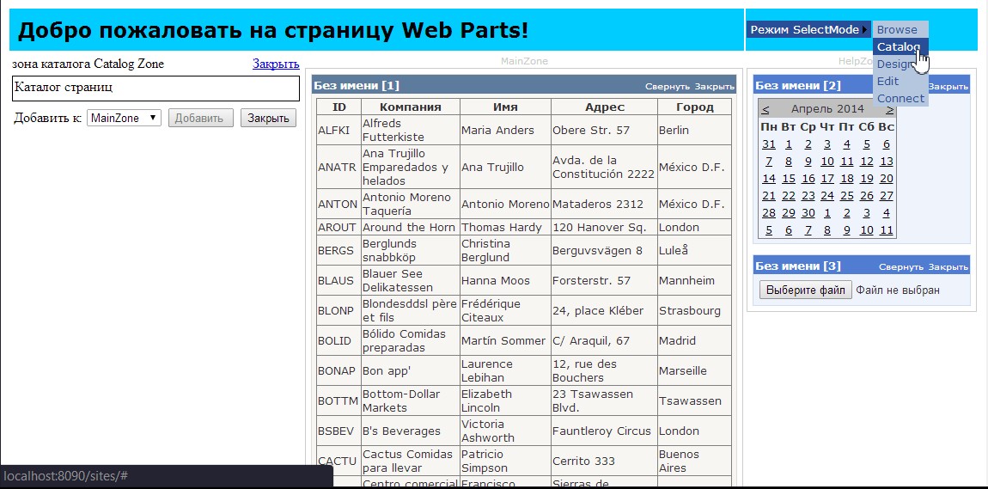The height and width of the screenshot is (489, 988).
Task: Go to previous month in calendar
Action: click(765, 109)
